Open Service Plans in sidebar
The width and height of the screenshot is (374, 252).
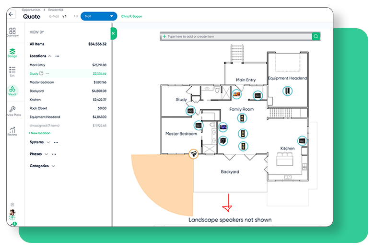point(13,111)
